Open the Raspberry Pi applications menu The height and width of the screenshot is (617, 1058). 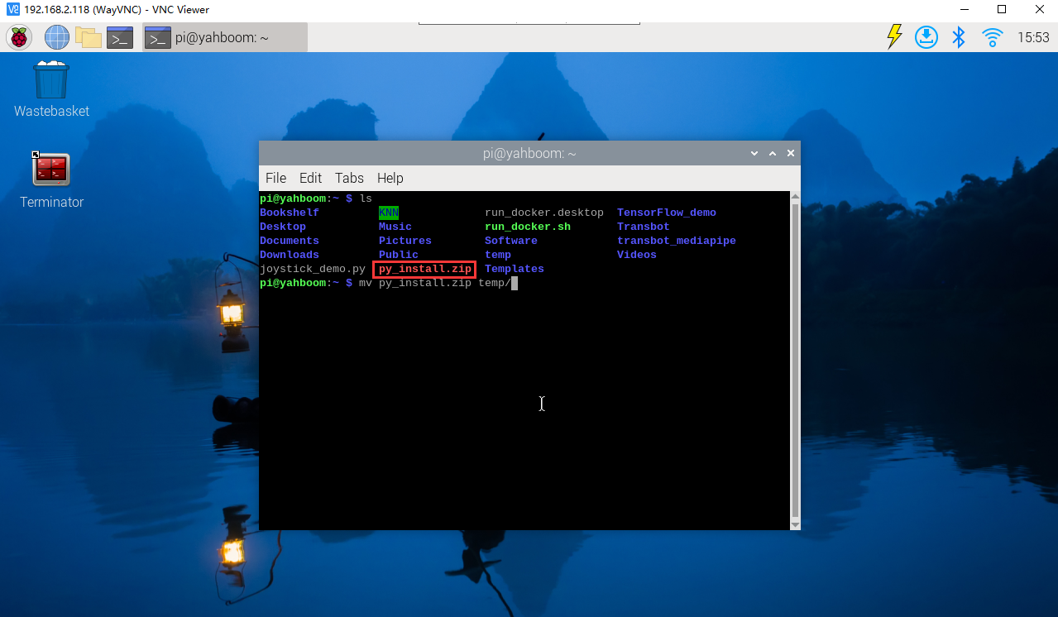pos(19,37)
